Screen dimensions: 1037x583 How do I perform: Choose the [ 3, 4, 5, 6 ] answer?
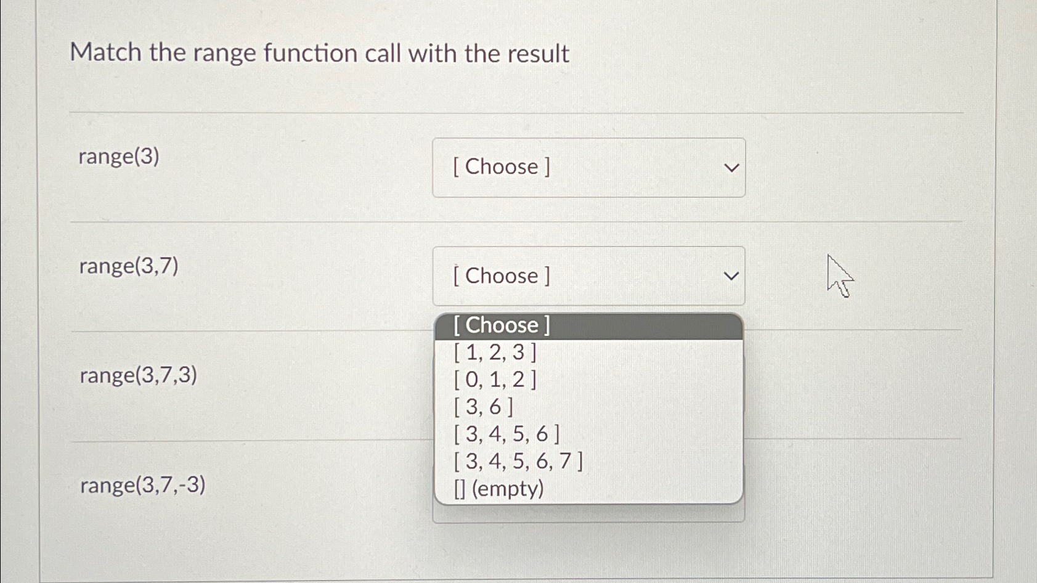pos(504,434)
